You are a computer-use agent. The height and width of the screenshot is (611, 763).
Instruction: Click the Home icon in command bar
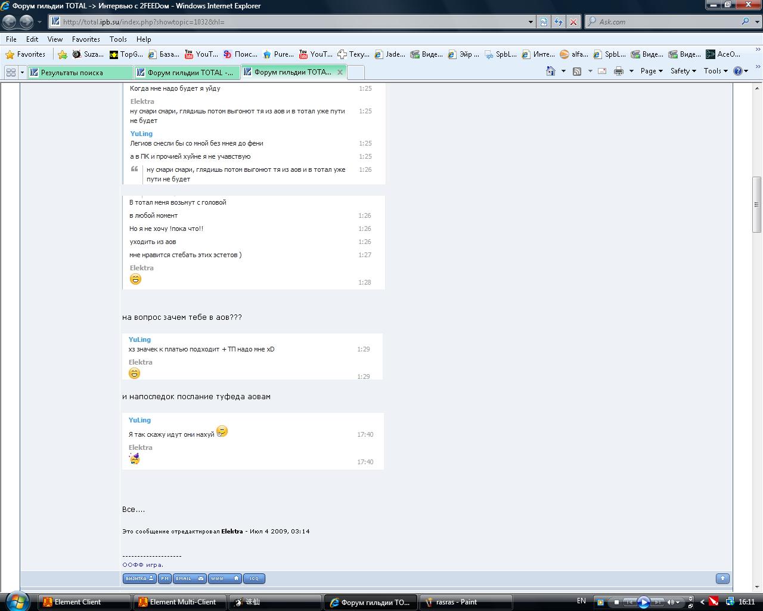pyautogui.click(x=551, y=71)
